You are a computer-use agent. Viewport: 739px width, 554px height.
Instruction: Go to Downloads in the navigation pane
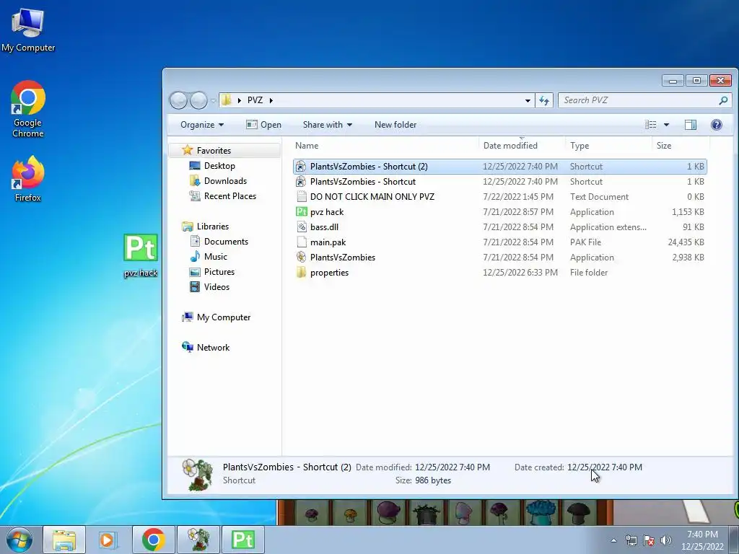pyautogui.click(x=225, y=180)
